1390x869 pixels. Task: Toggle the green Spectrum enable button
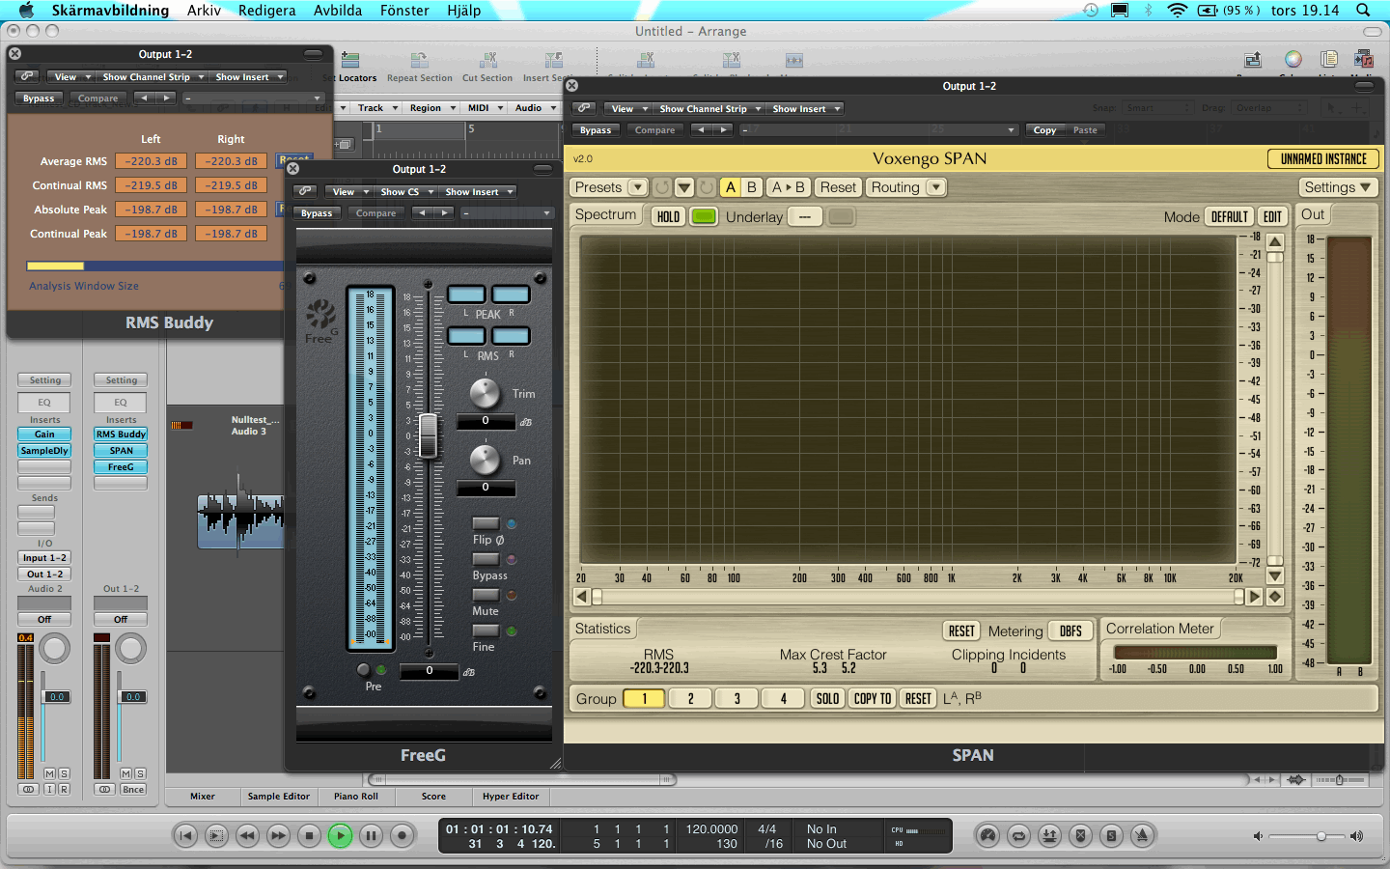[x=704, y=216]
